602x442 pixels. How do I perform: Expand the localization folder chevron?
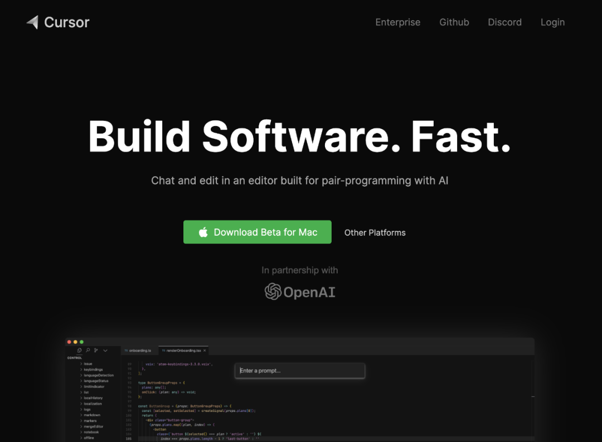81,404
